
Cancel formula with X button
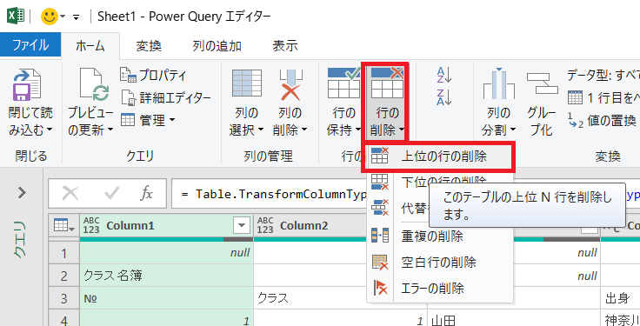pos(70,193)
